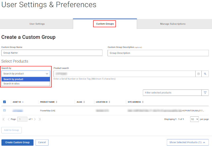Image resolution: width=212 pixels, height=146 pixels.
Task: Toggle the select-all header checkbox
Action: tap(5, 102)
